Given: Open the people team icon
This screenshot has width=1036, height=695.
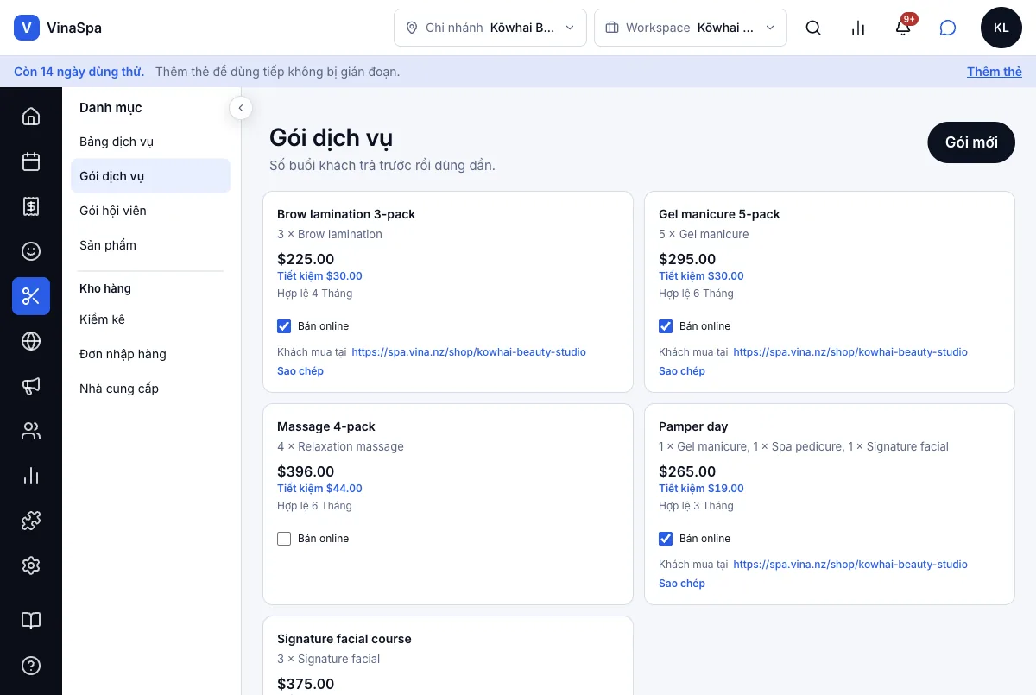Looking at the screenshot, I should click(31, 431).
